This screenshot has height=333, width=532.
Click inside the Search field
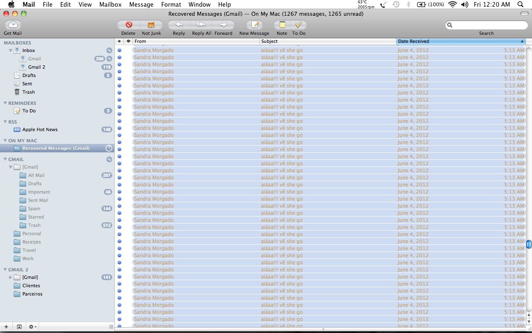486,25
